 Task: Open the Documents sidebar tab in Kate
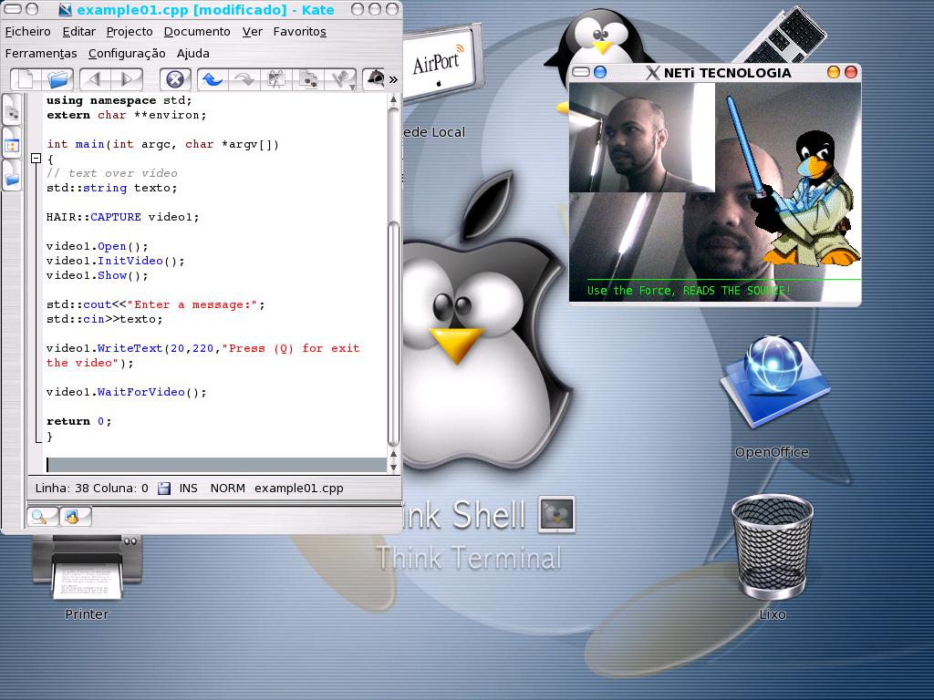[12, 109]
